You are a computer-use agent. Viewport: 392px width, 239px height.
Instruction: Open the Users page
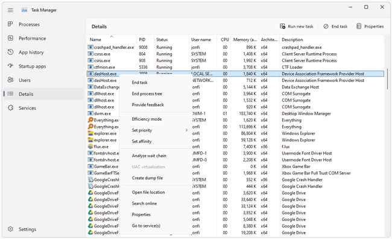click(44, 80)
